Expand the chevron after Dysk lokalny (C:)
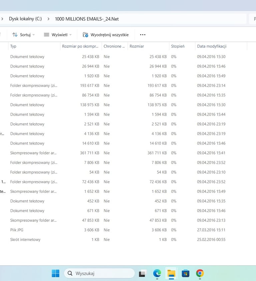This screenshot has width=256, height=281. (48, 19)
